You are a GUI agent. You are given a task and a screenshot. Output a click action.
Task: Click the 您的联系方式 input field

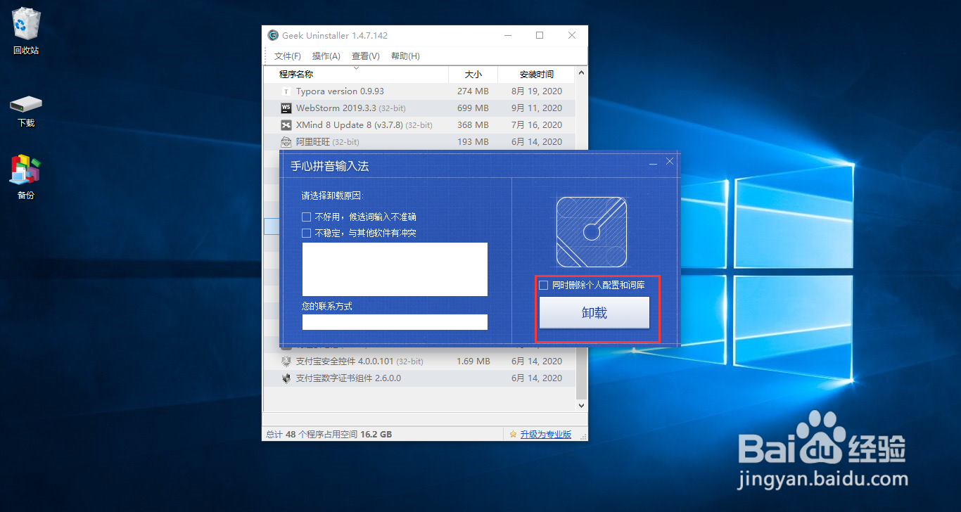coord(395,322)
